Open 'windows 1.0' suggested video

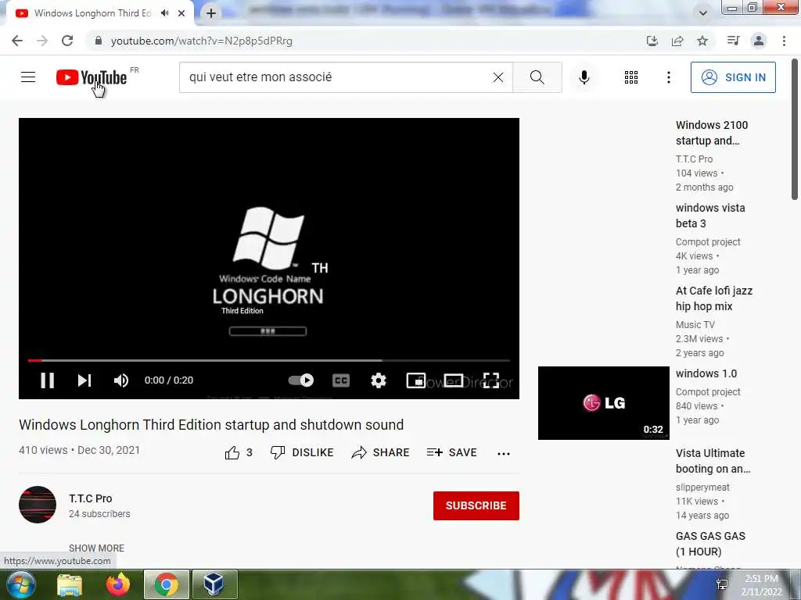706,373
